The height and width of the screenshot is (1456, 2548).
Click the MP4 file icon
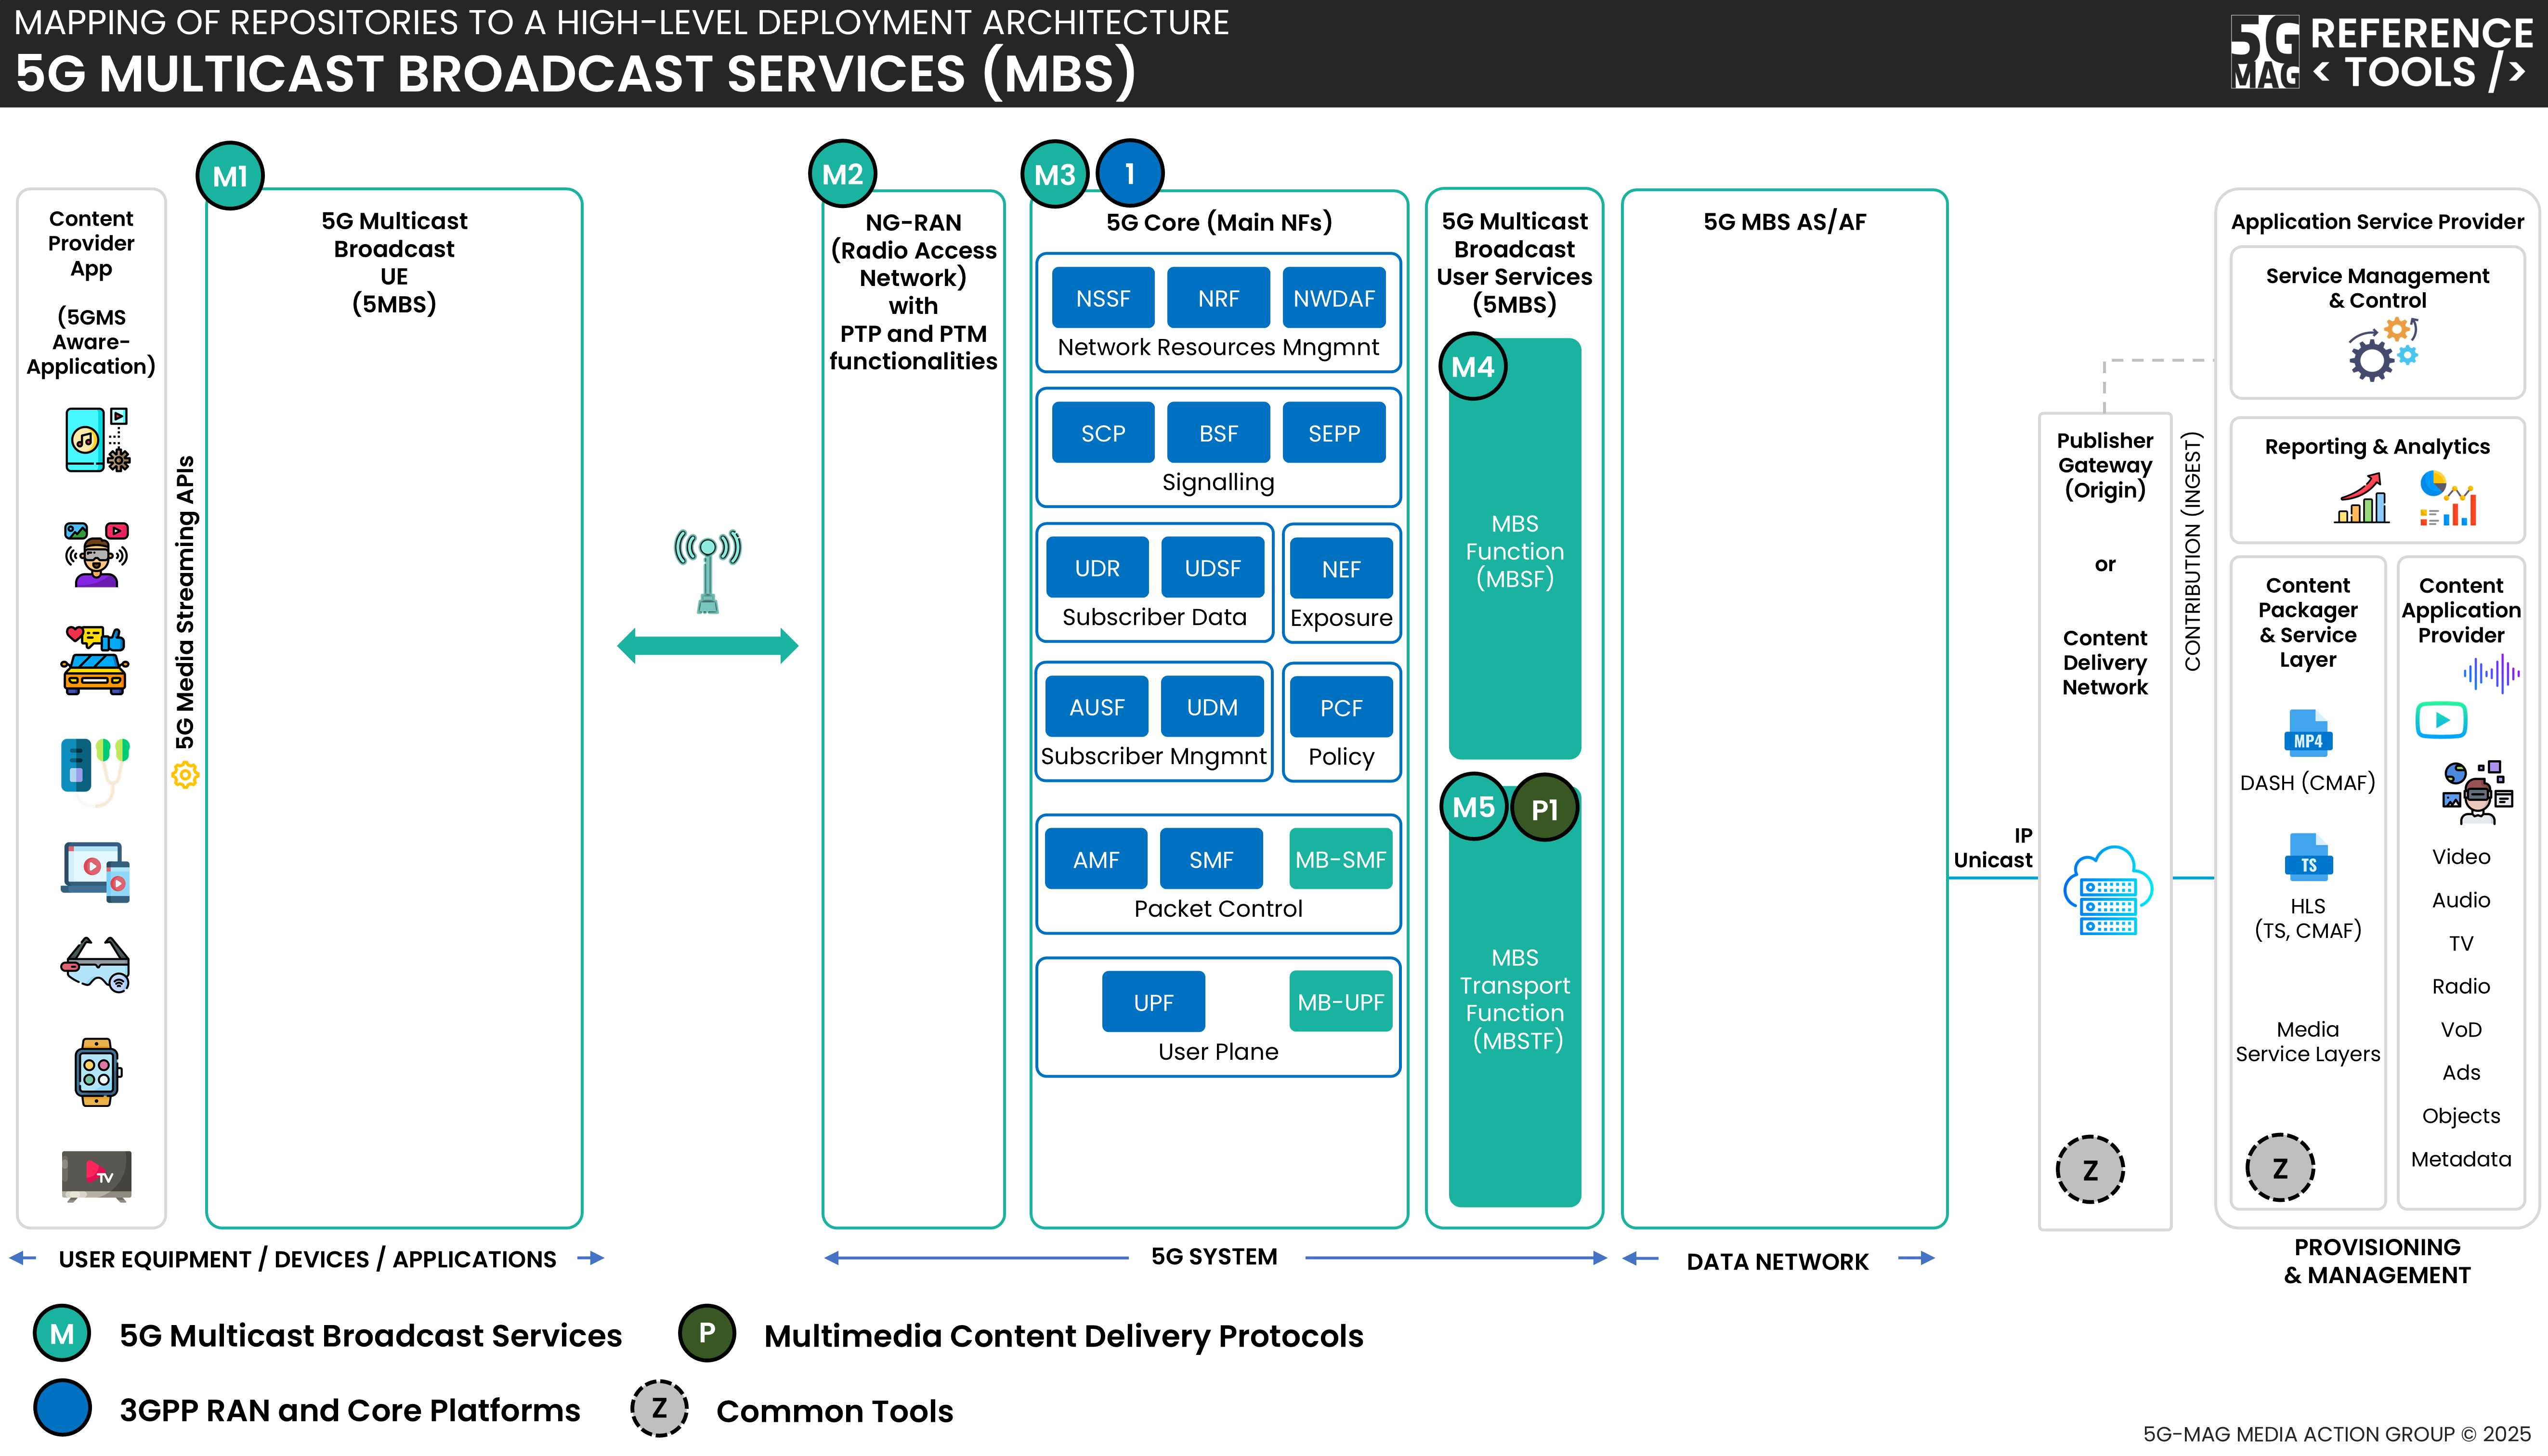coord(2307,733)
